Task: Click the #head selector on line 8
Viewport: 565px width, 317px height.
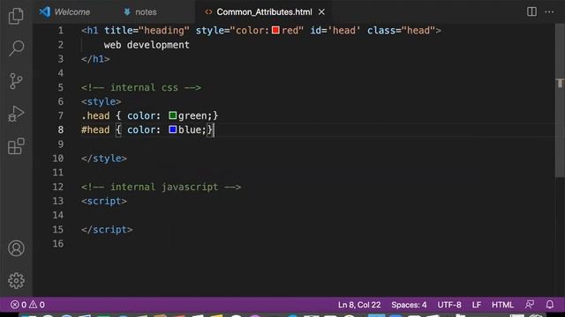Action: 95,129
